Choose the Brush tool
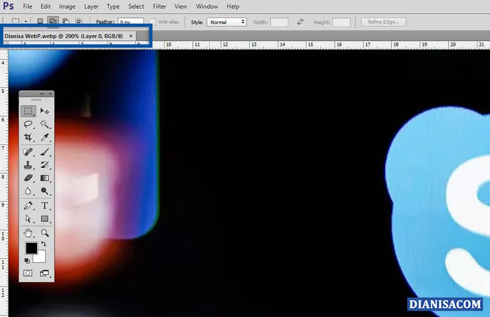Screen dimensions: 490x317 coord(45,151)
